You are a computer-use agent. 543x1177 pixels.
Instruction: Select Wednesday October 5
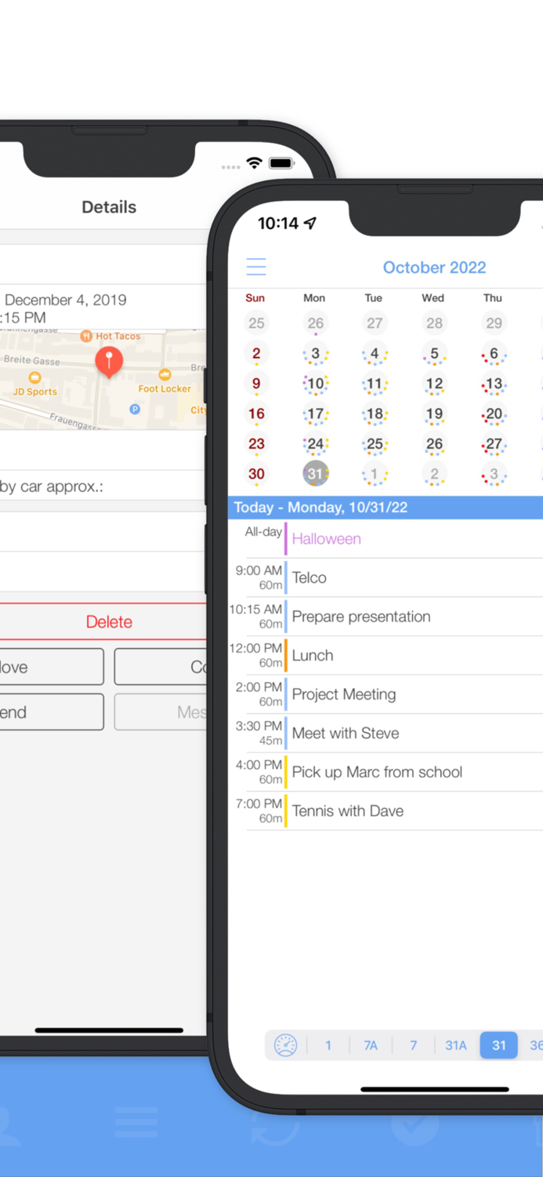point(434,354)
